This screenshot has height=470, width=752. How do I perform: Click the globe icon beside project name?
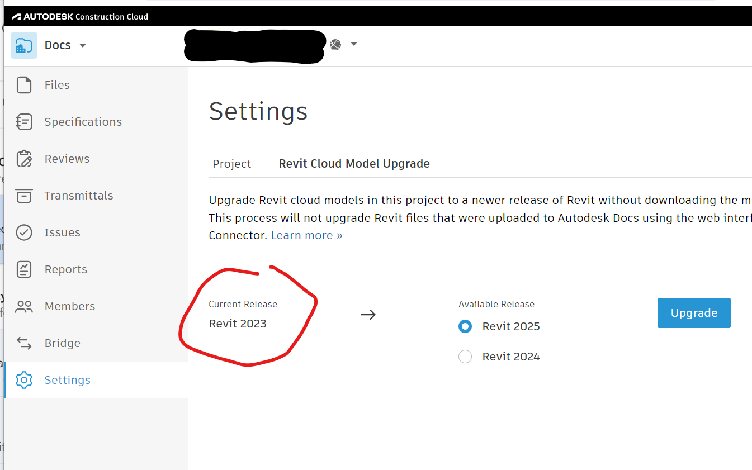[335, 44]
